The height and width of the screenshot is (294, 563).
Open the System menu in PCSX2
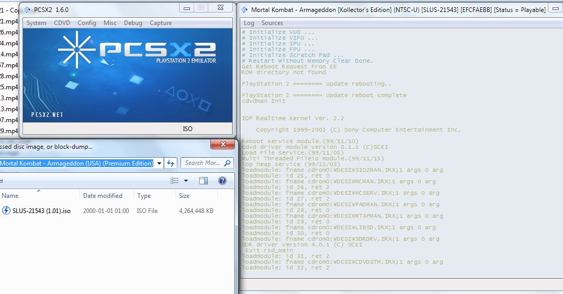(36, 23)
